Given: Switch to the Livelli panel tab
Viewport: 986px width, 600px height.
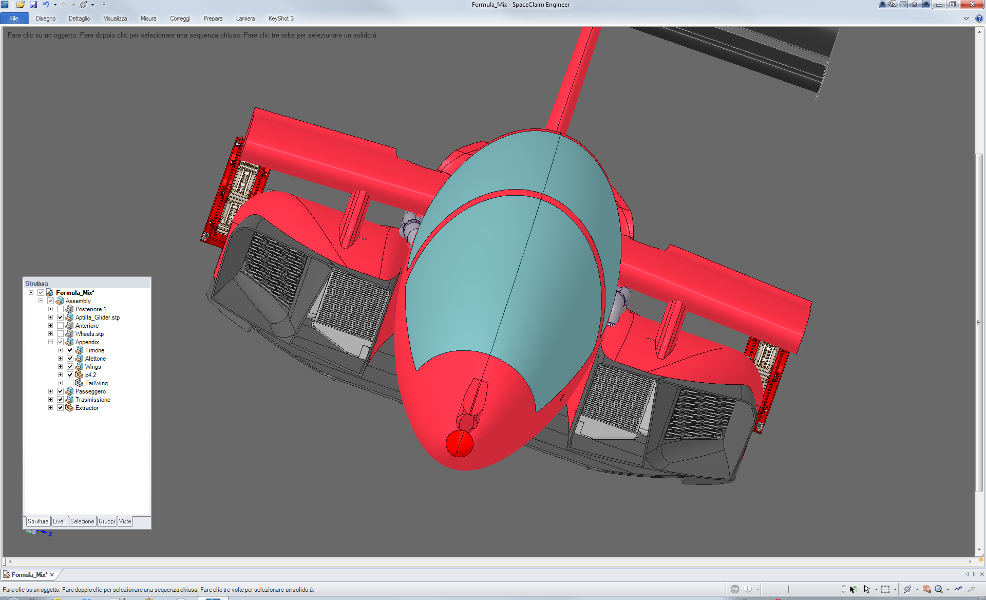Looking at the screenshot, I should pos(60,521).
